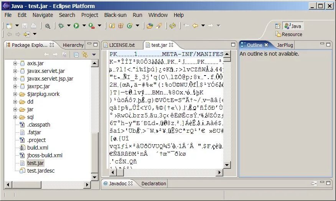Select build.xml in the explorer

pyautogui.click(x=38, y=148)
